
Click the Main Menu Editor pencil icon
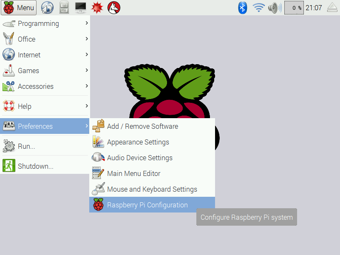pos(98,173)
